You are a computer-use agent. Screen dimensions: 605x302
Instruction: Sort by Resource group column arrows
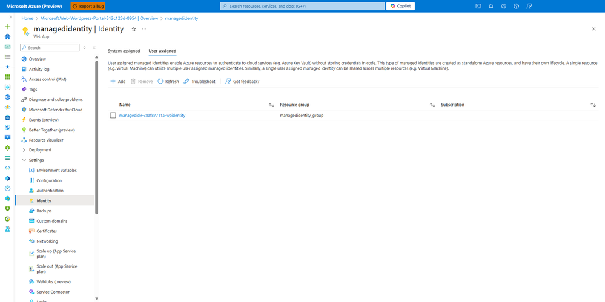tap(432, 105)
